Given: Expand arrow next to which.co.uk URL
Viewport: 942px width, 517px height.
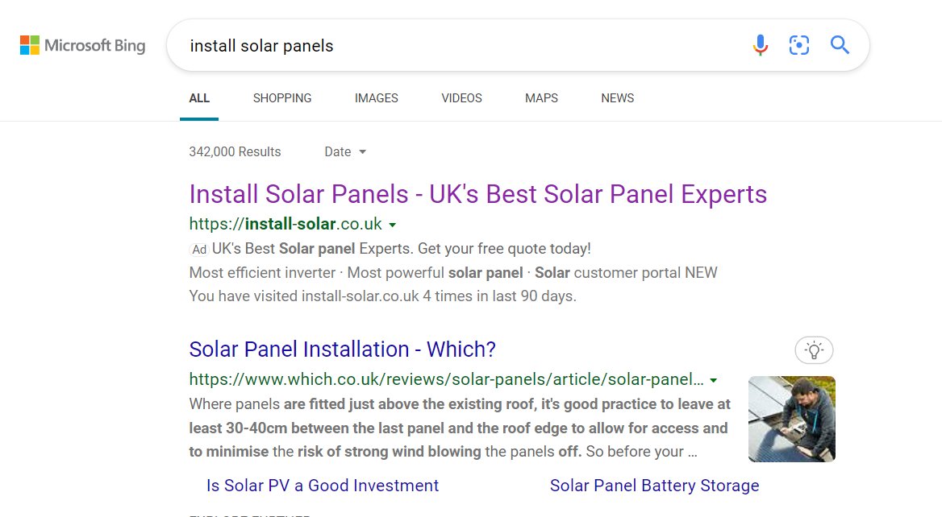Looking at the screenshot, I should point(713,381).
